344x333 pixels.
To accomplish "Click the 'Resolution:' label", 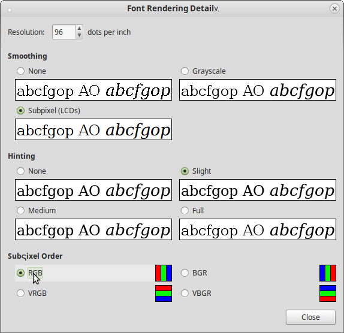I will point(26,32).
